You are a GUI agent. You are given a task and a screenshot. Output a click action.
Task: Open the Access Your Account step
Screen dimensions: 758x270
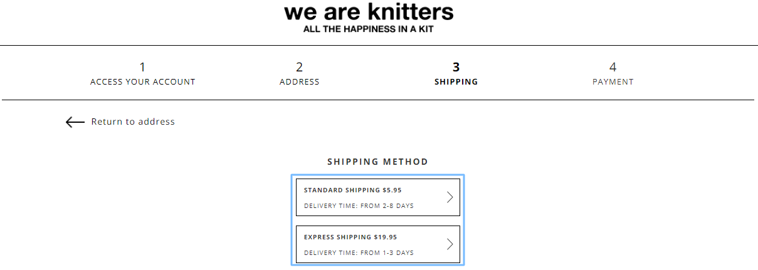(x=143, y=82)
